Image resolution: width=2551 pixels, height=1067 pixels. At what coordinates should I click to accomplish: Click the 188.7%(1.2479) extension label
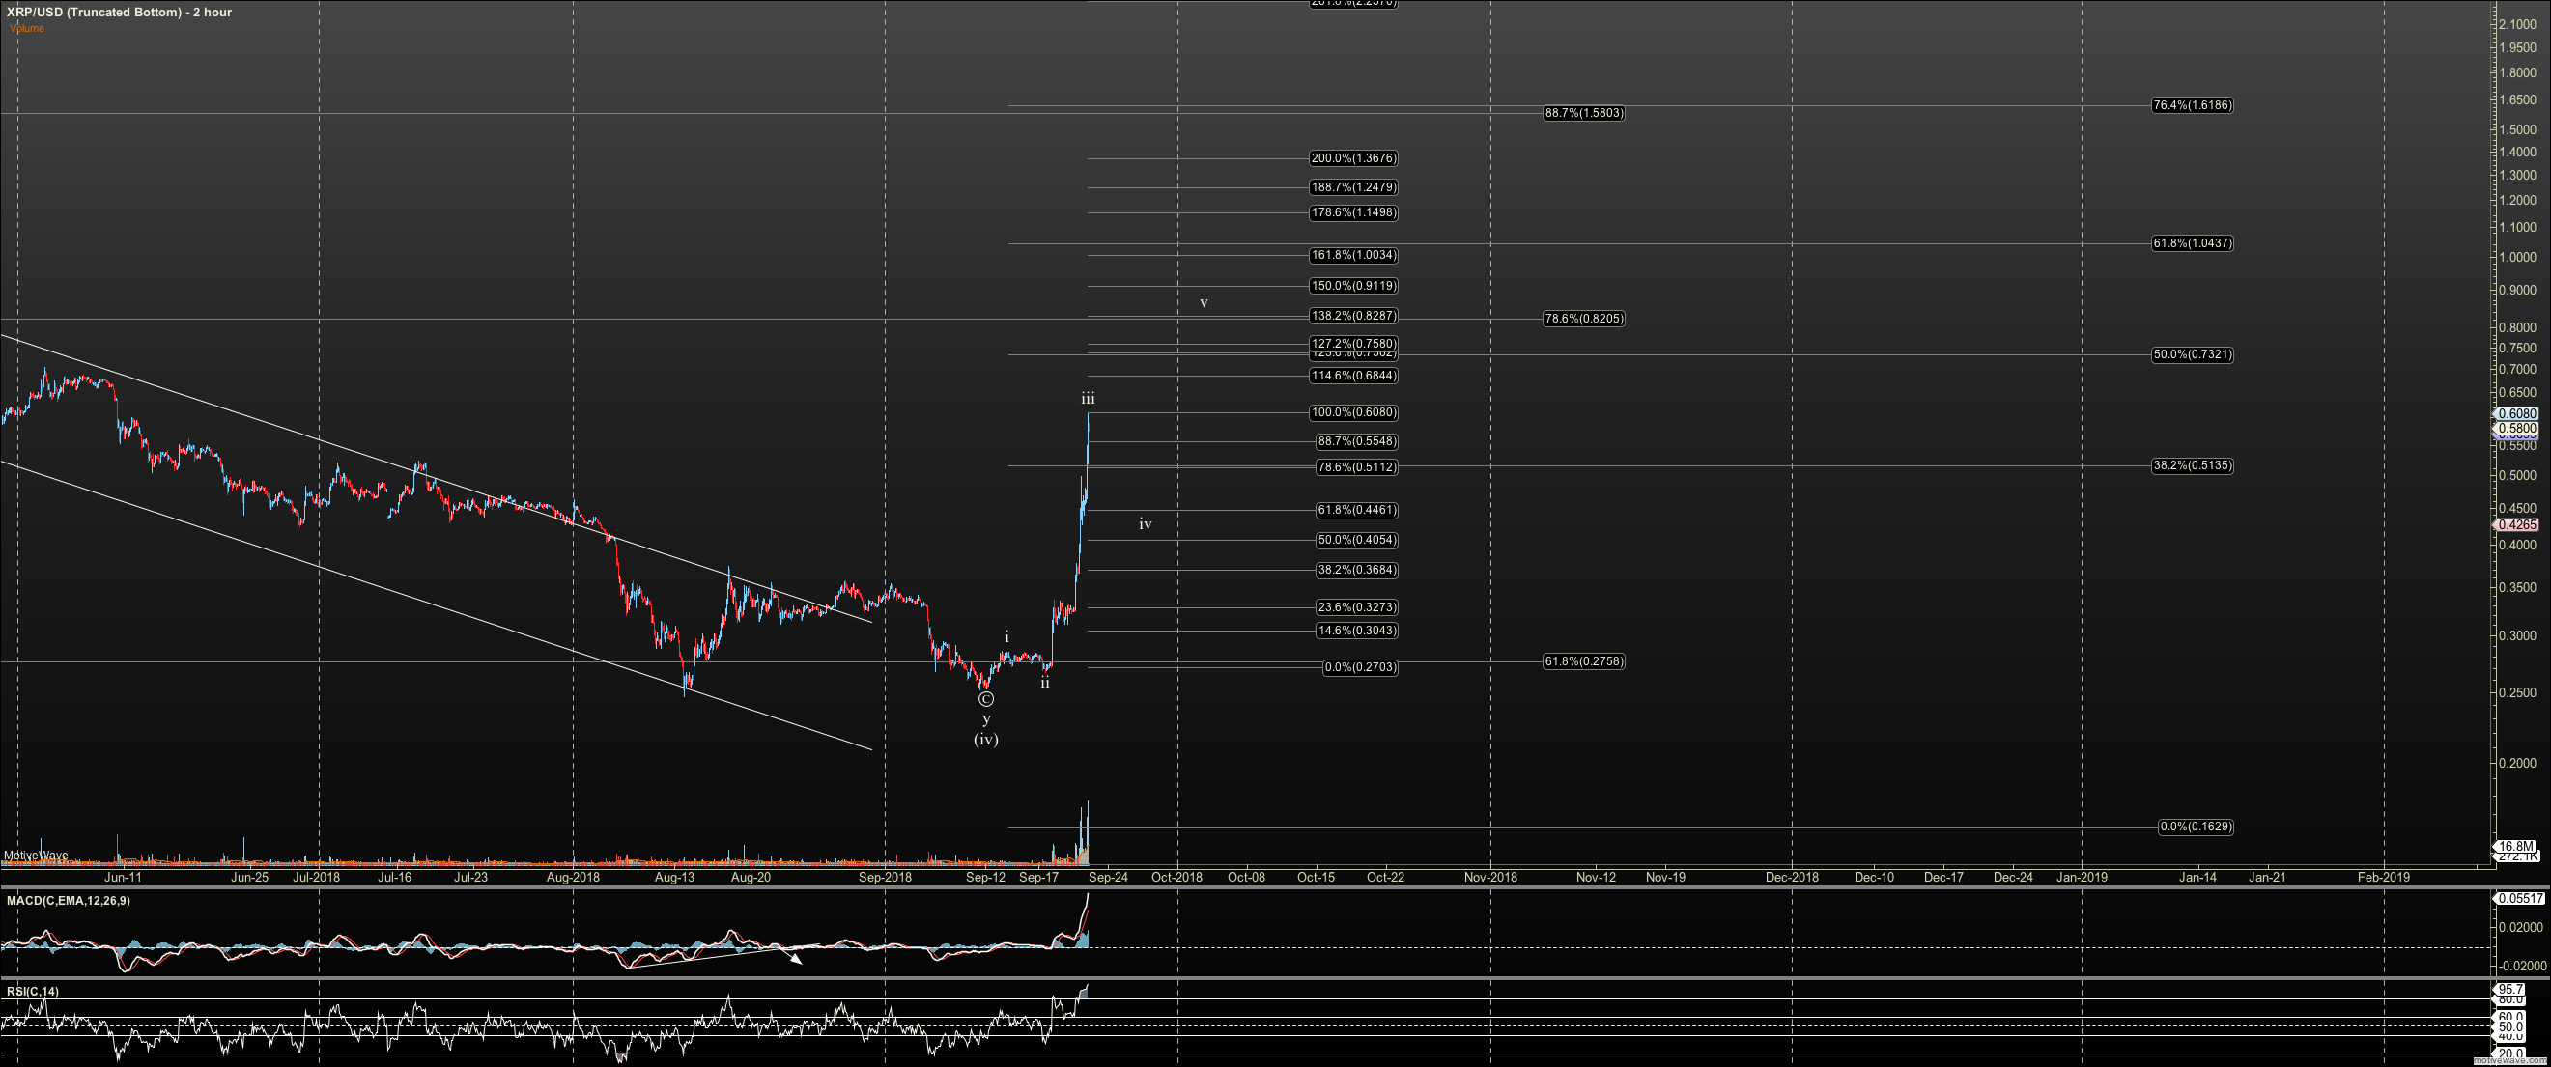pos(1353,187)
